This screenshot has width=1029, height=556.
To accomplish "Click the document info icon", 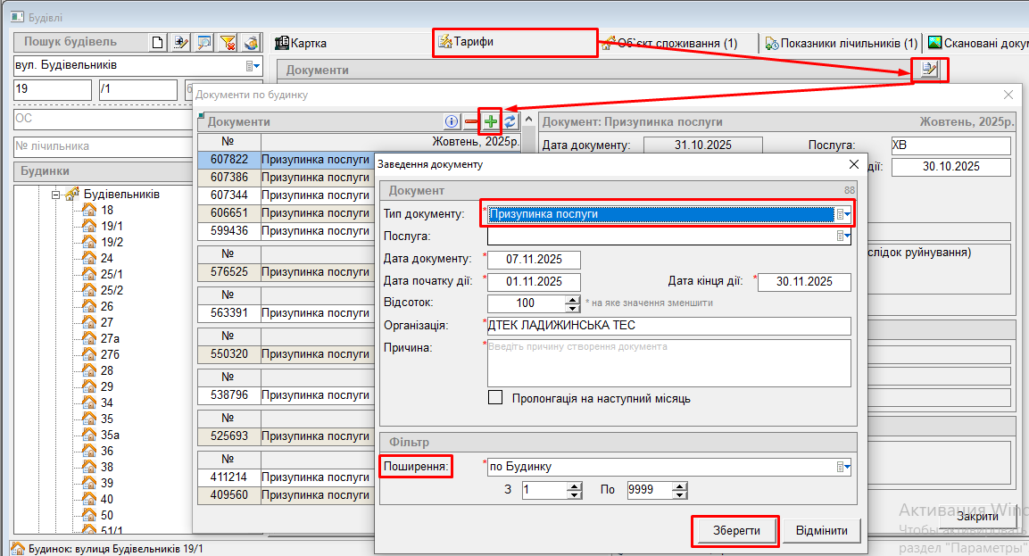I will (452, 121).
